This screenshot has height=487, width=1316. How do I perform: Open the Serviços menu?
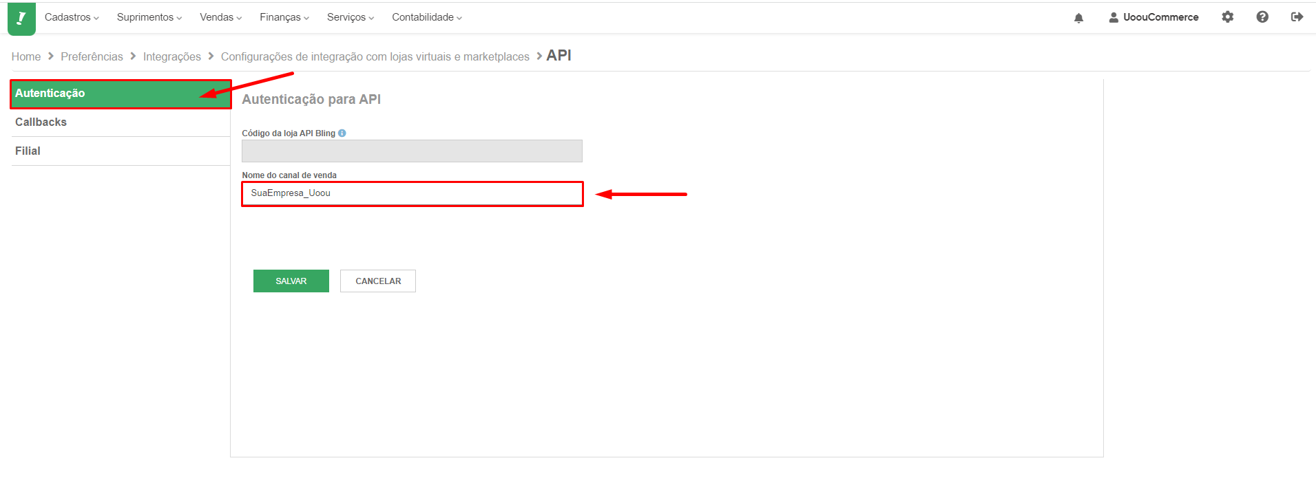tap(351, 17)
